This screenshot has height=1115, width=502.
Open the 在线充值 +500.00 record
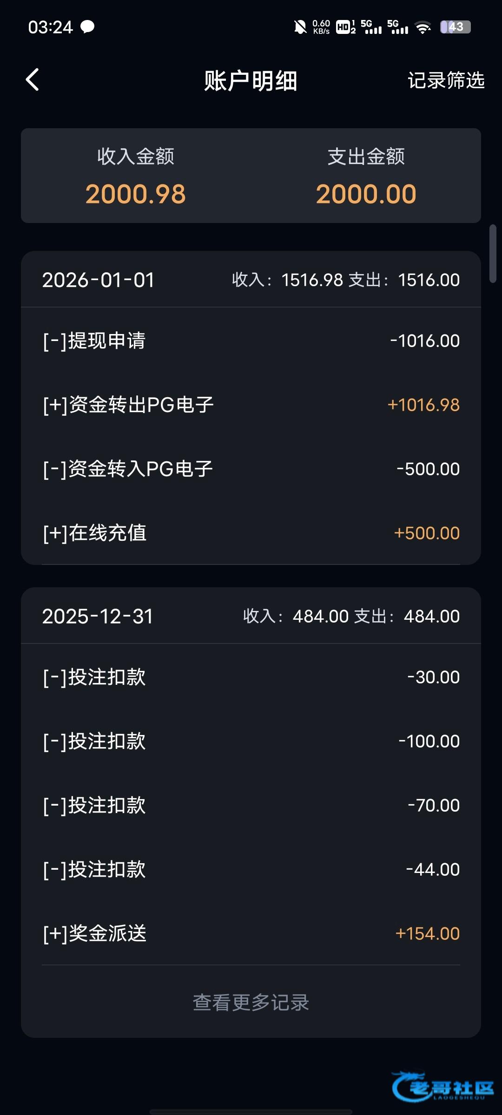[251, 533]
